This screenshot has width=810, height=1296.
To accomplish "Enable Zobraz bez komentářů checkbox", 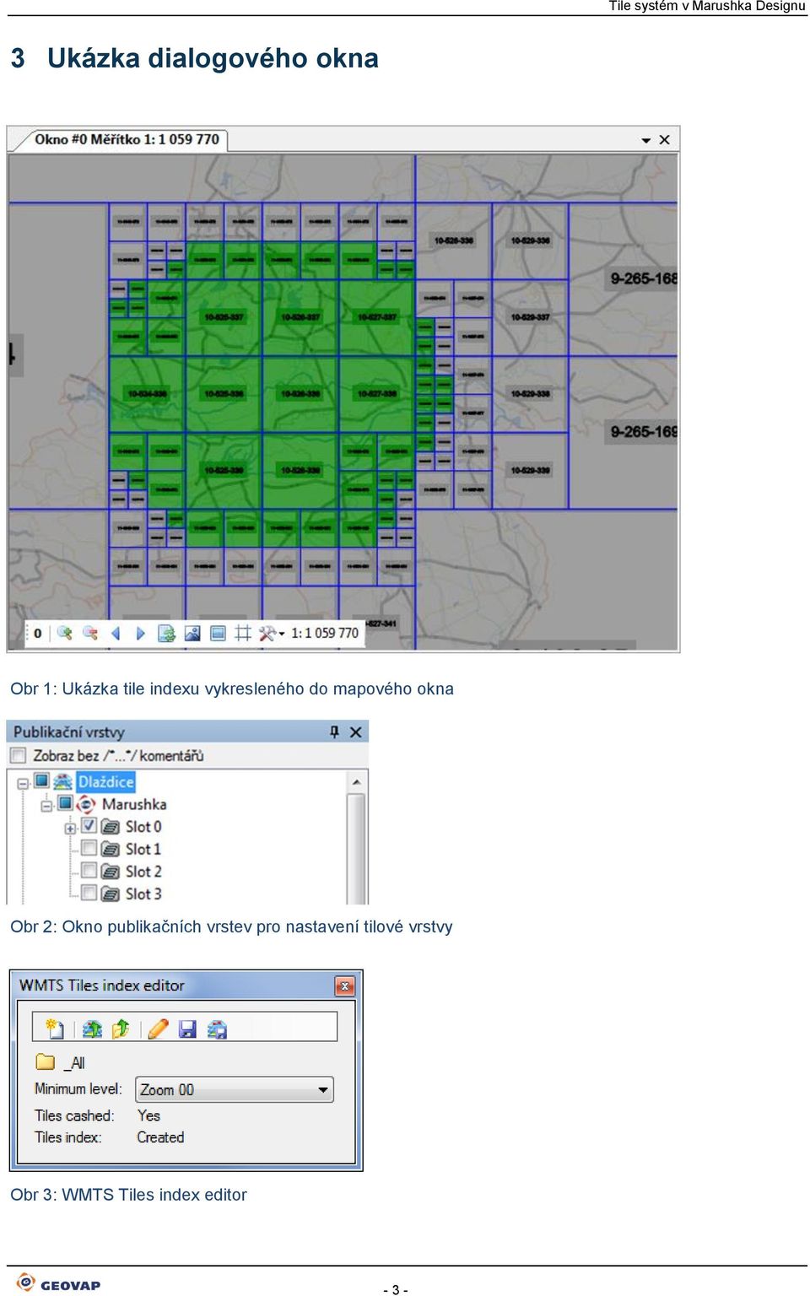I will pos(18,755).
